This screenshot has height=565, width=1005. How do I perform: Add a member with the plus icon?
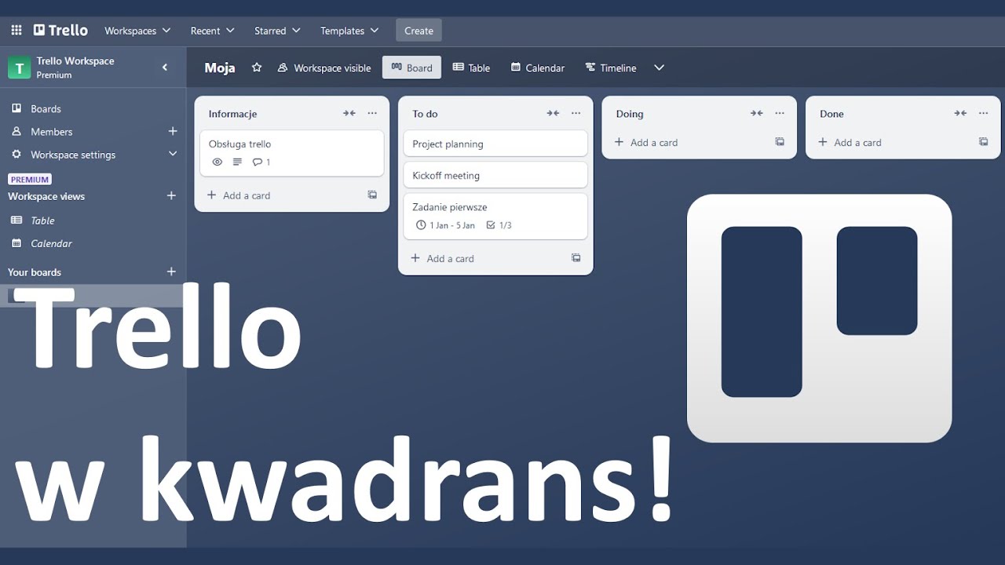(x=173, y=131)
